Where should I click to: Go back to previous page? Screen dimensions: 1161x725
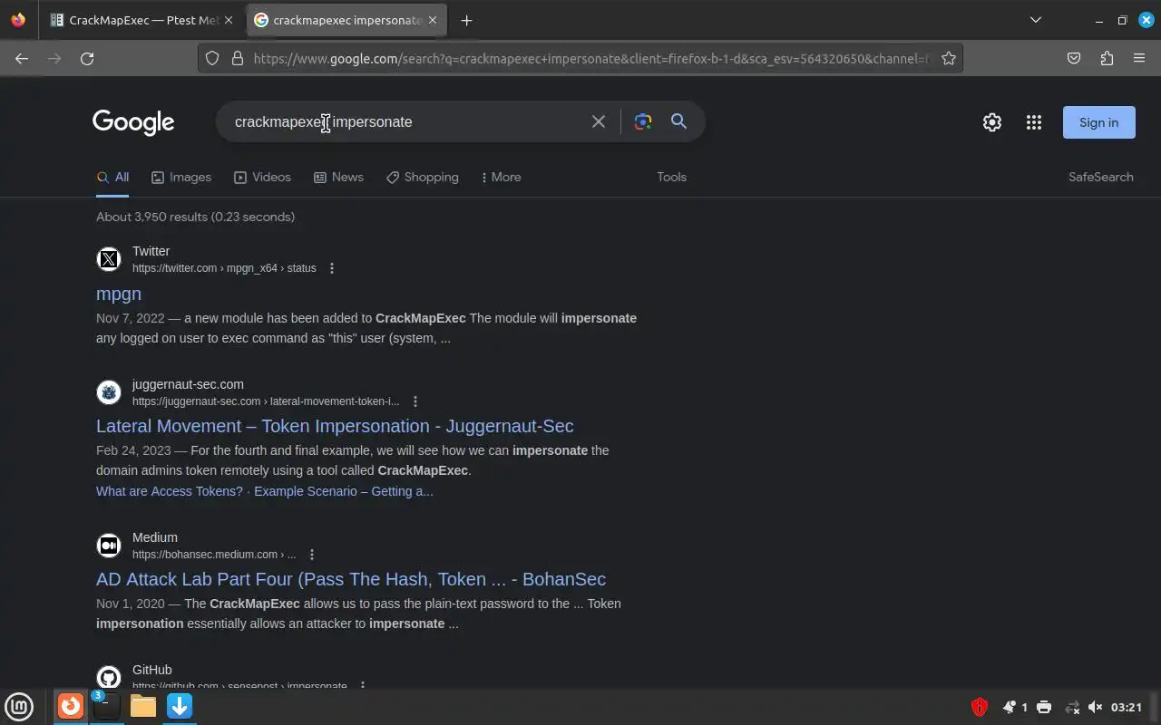pyautogui.click(x=22, y=58)
